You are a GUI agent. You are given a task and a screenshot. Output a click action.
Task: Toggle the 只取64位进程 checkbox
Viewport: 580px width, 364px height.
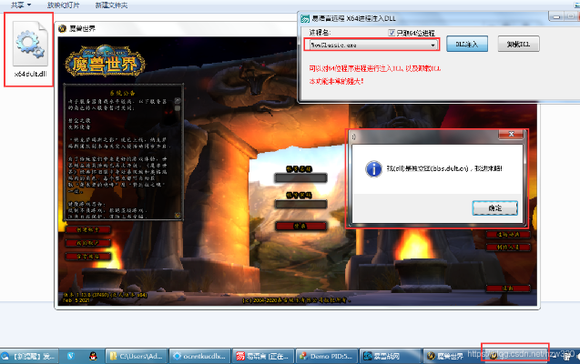[x=392, y=33]
